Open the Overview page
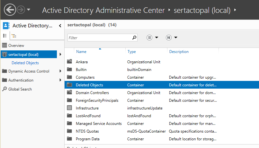 coord(16,46)
